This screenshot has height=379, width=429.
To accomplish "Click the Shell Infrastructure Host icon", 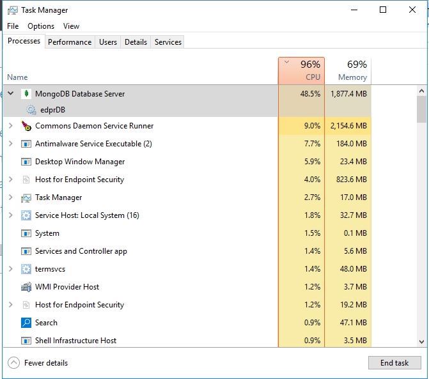I will coord(26,341).
